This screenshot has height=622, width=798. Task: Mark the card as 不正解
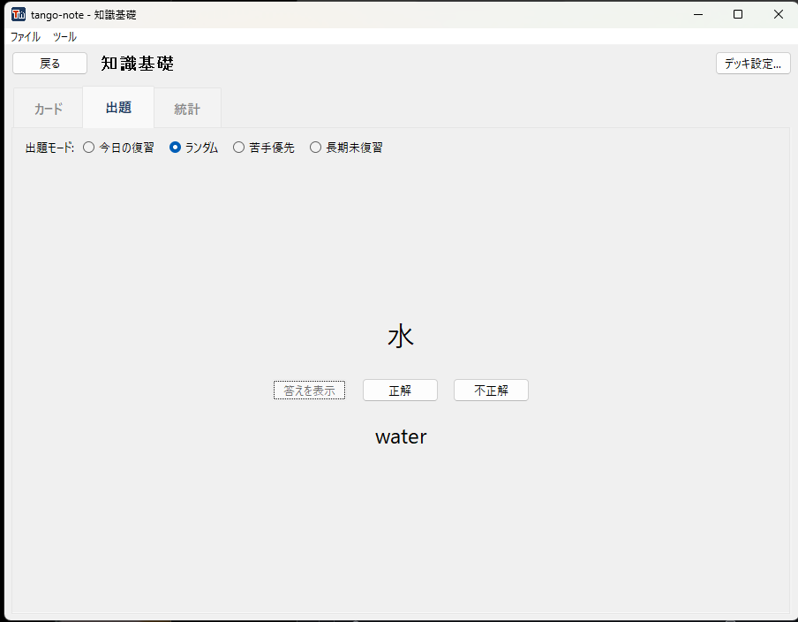tap(491, 391)
